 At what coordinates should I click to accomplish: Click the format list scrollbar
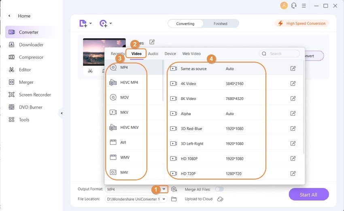[x=163, y=80]
